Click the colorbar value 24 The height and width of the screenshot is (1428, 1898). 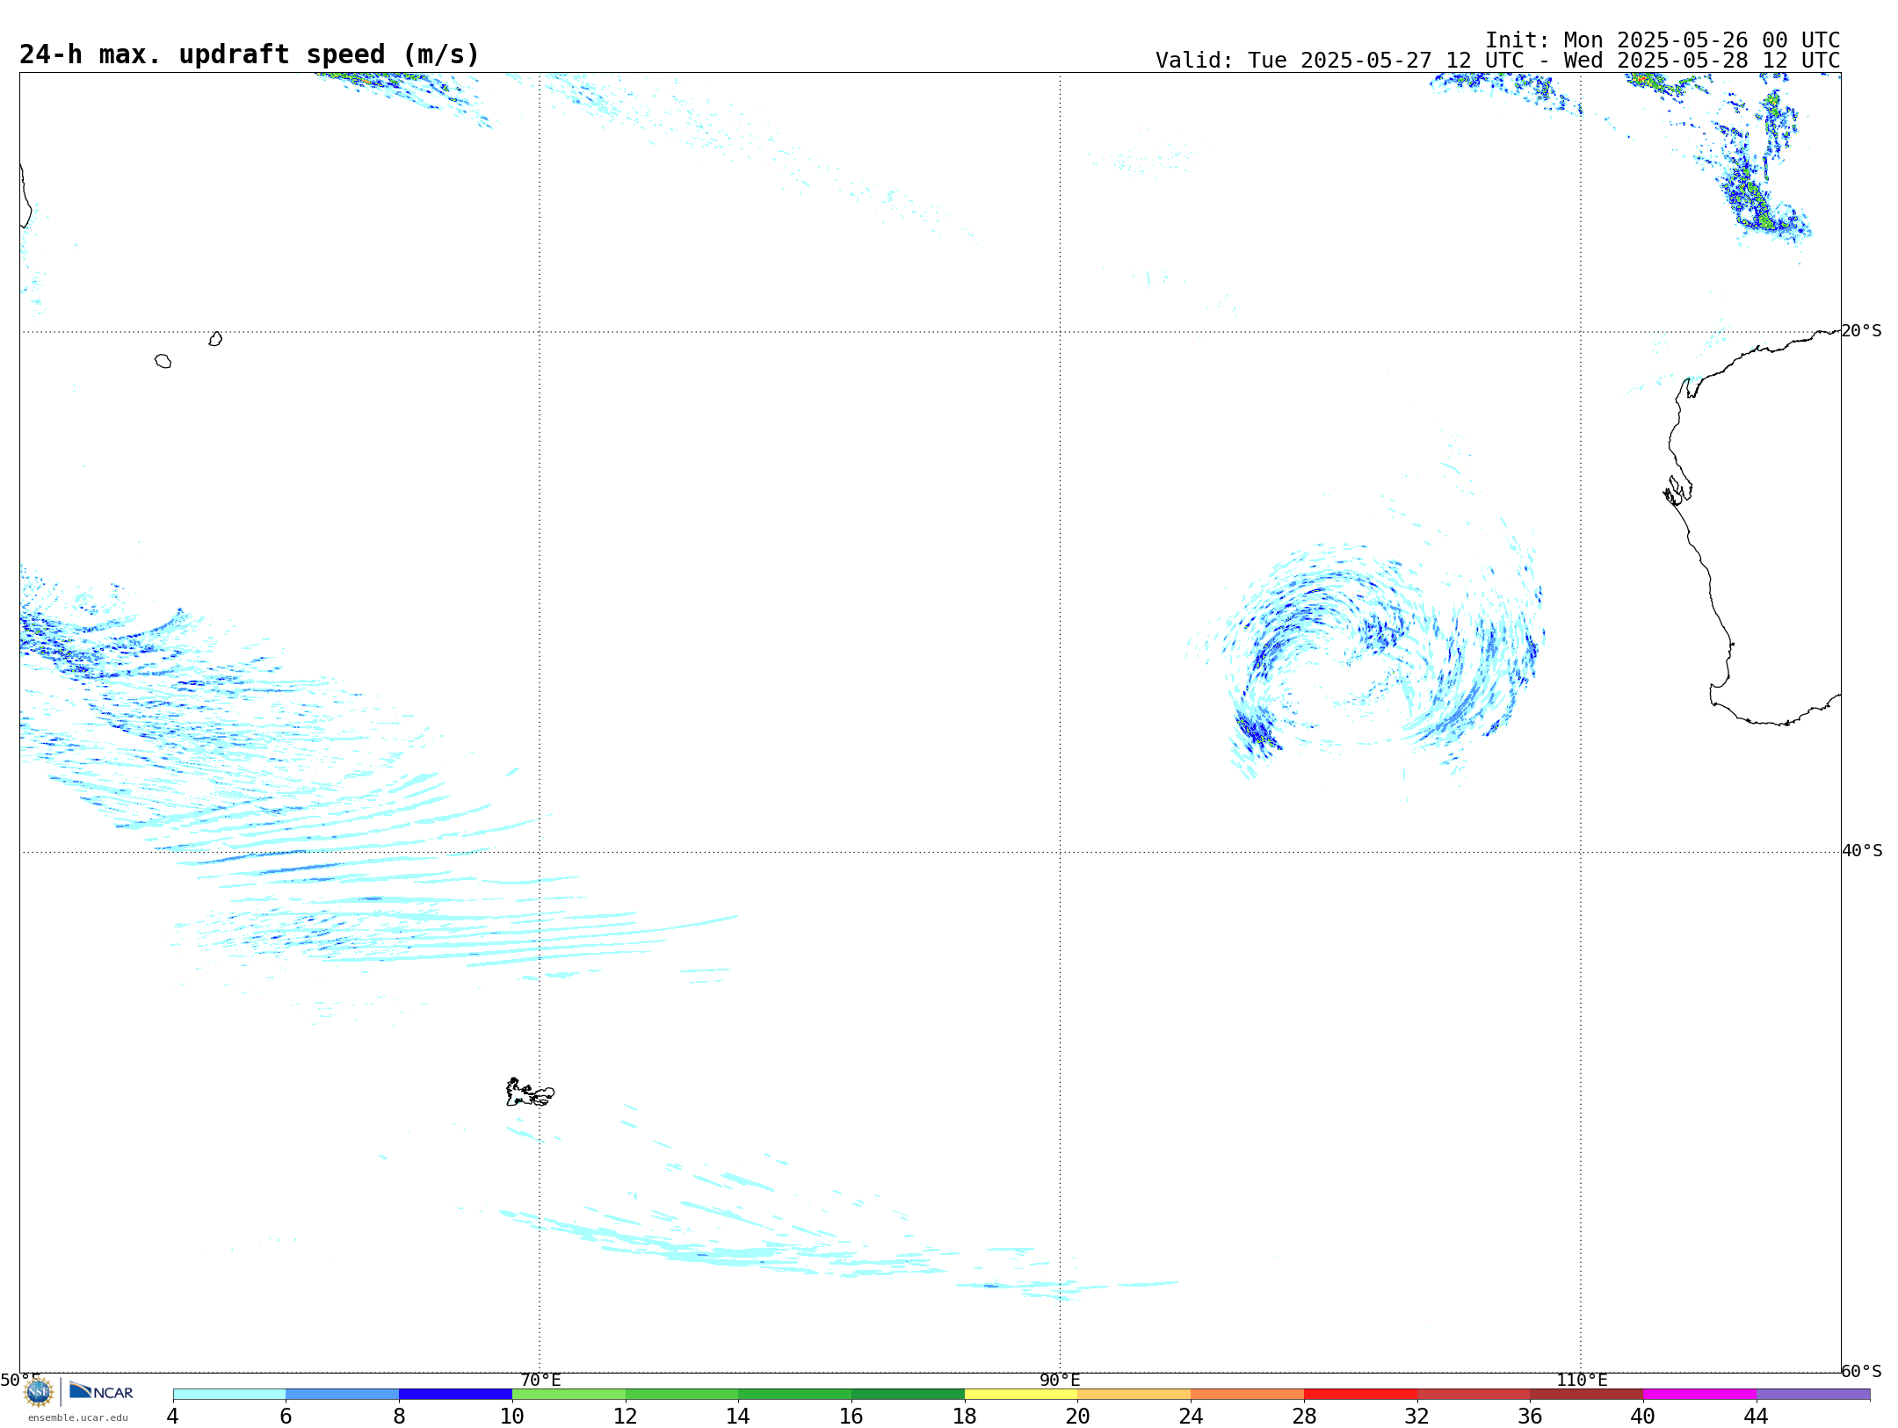1191,1416
